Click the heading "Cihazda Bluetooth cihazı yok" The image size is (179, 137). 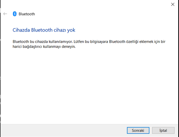pyautogui.click(x=44, y=30)
